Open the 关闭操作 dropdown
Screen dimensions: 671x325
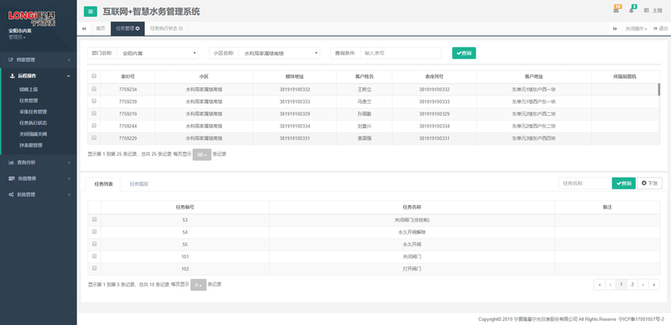coord(636,28)
